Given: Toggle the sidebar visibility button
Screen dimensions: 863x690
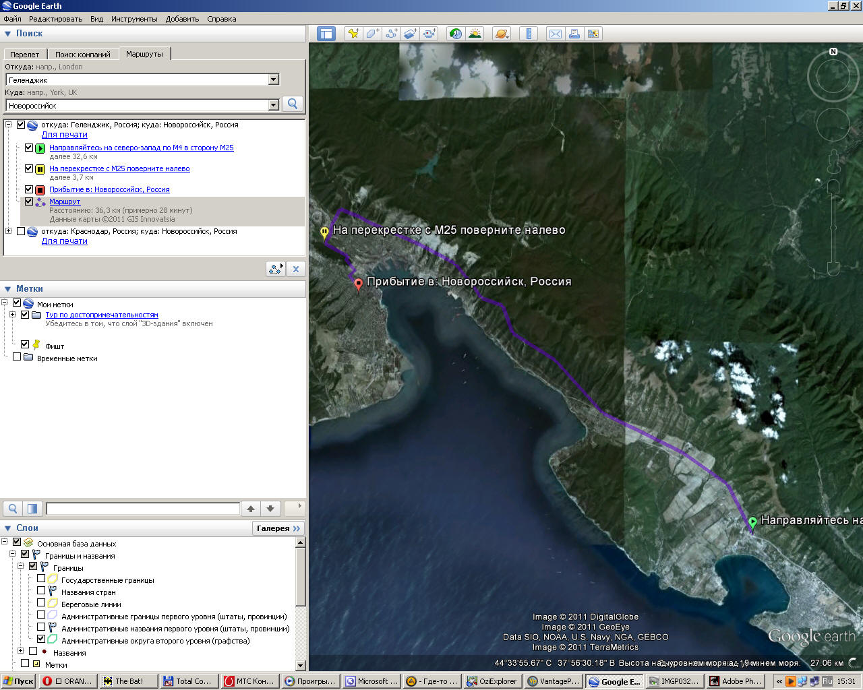Looking at the screenshot, I should (326, 34).
